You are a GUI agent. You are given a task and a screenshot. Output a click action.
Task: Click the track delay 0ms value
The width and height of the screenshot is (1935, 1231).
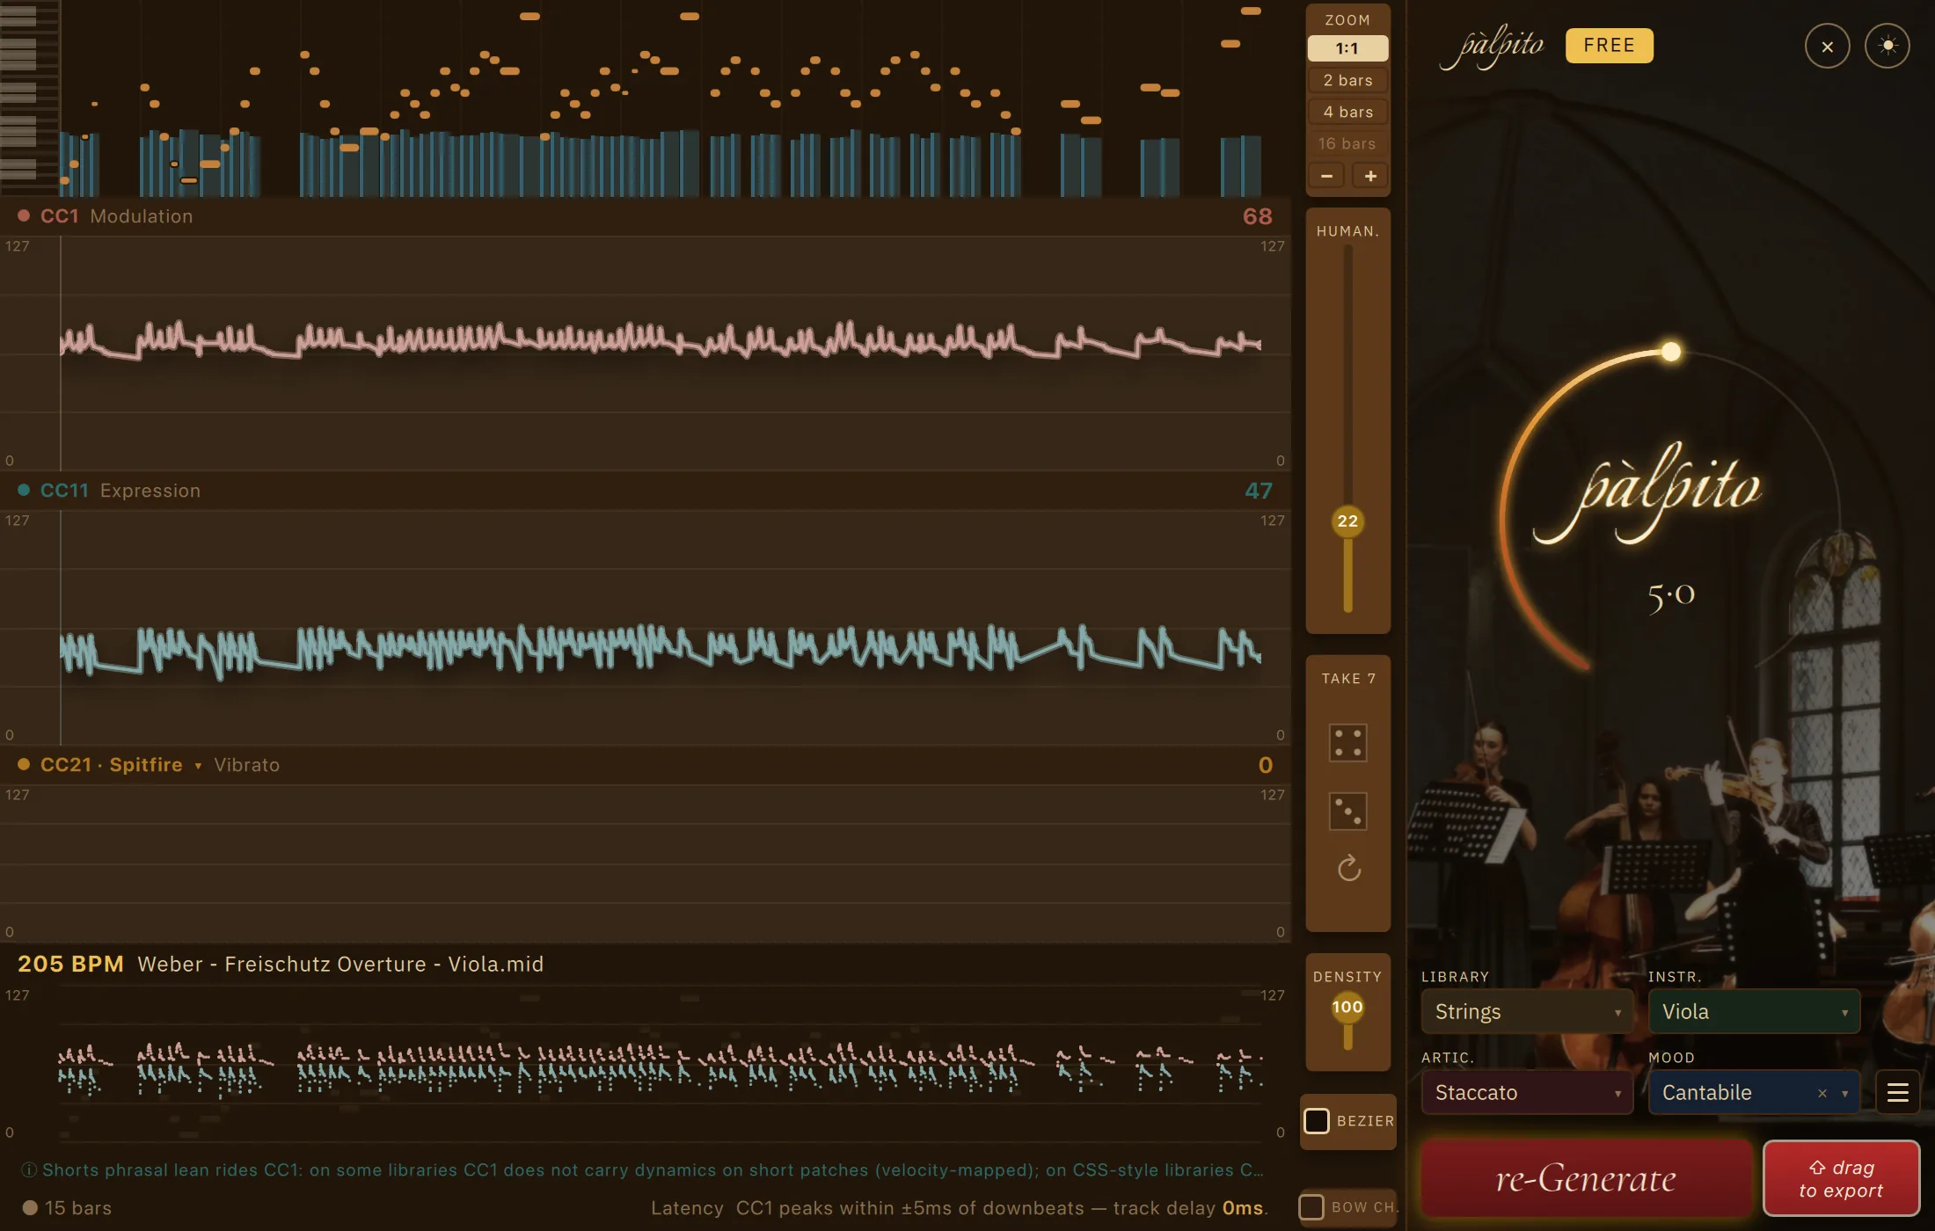[1243, 1208]
